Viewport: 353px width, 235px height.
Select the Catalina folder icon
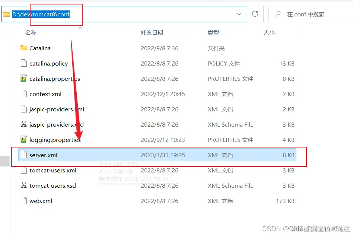click(x=23, y=48)
